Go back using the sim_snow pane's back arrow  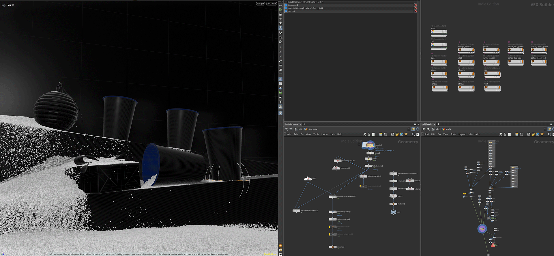pyautogui.click(x=286, y=129)
